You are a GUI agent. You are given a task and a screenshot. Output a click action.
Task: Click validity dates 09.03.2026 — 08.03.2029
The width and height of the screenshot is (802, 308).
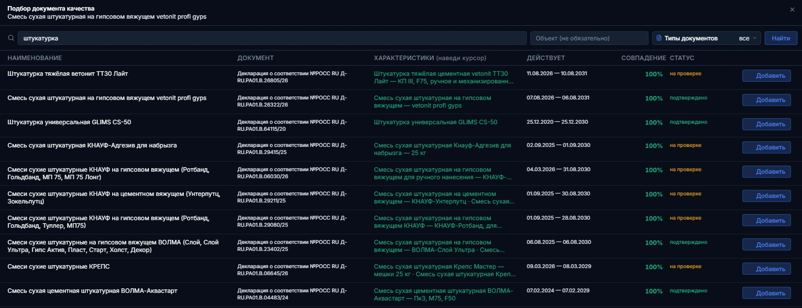[559, 267]
